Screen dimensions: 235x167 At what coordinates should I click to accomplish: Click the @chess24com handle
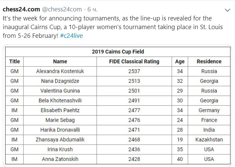[x=57, y=9]
